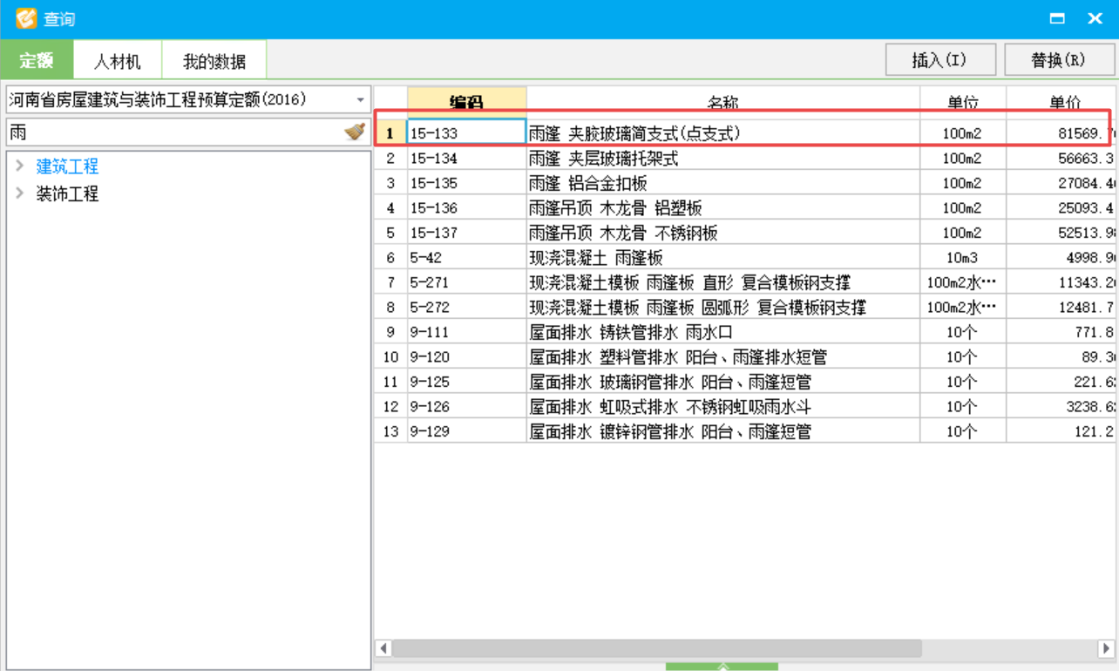Click the 10m3 unit cell

[x=963, y=258]
